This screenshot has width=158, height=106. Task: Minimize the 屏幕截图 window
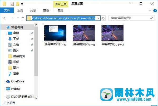pyautogui.click(x=130, y=4)
